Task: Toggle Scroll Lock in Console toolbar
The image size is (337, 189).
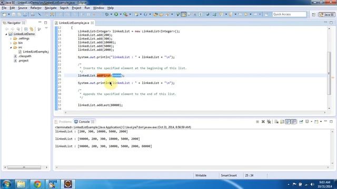Action: [x=282, y=122]
